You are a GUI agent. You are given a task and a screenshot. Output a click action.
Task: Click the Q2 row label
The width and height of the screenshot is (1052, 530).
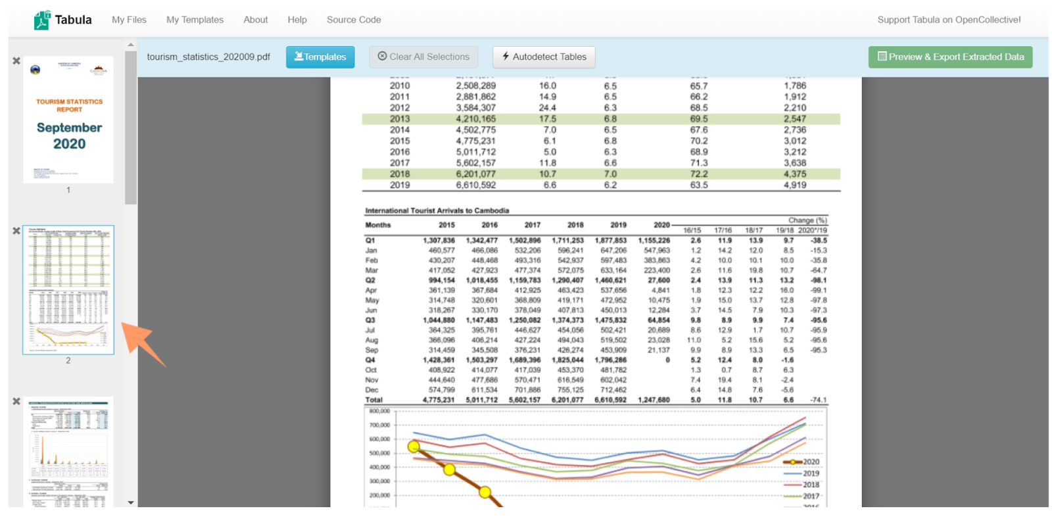pyautogui.click(x=370, y=280)
